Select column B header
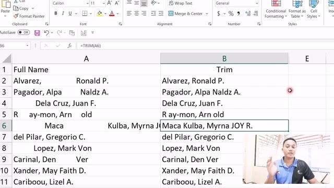The image size is (334, 188). click(224, 58)
